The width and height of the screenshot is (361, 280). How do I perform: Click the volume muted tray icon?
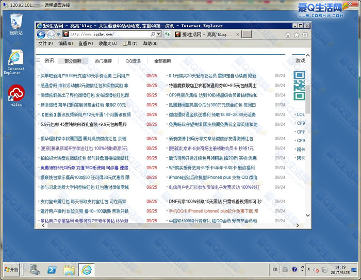pos(316,270)
